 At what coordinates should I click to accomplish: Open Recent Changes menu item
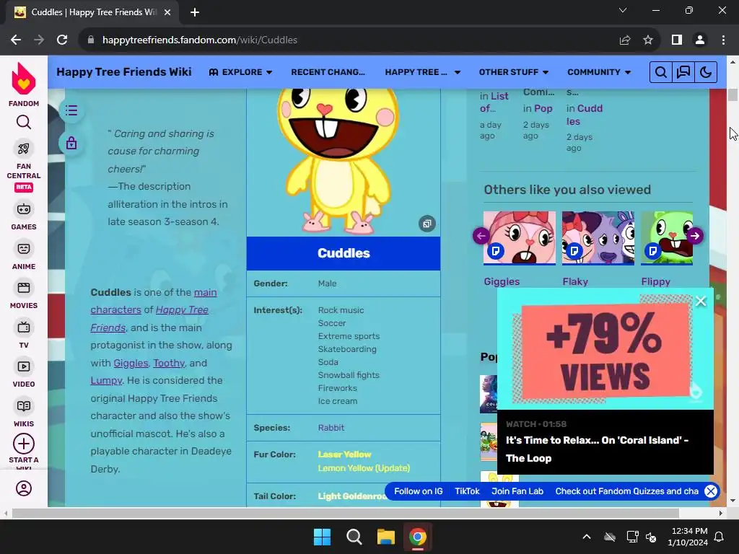tap(328, 72)
